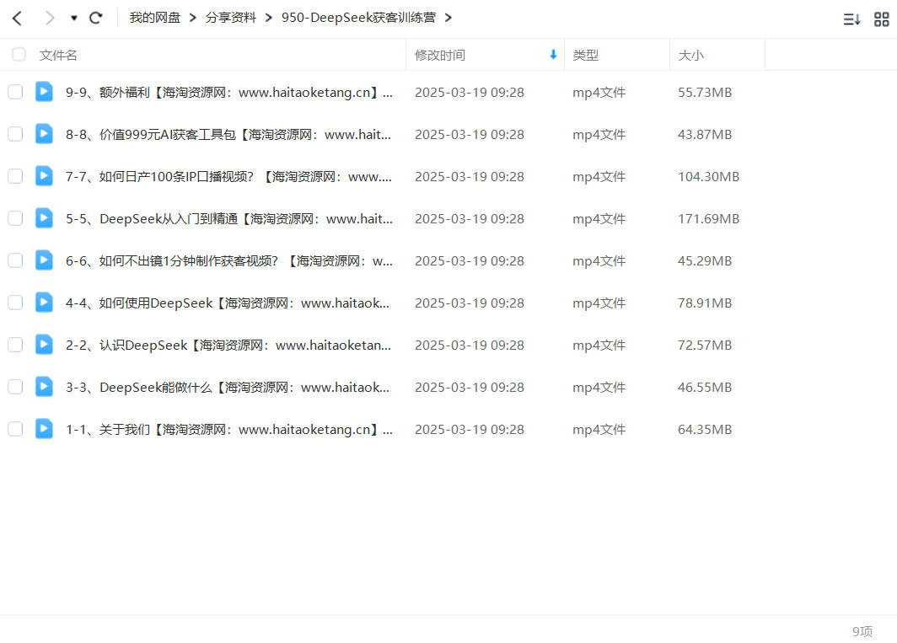Click the 171.69MB size value
The image size is (897, 643).
pyautogui.click(x=708, y=218)
